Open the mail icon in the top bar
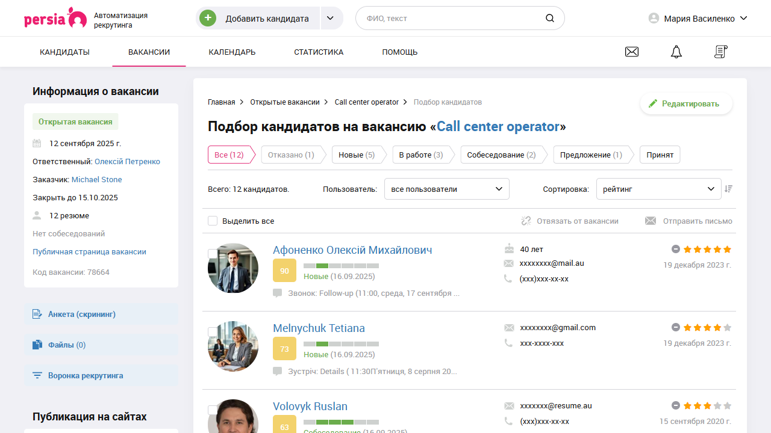 [x=631, y=52]
